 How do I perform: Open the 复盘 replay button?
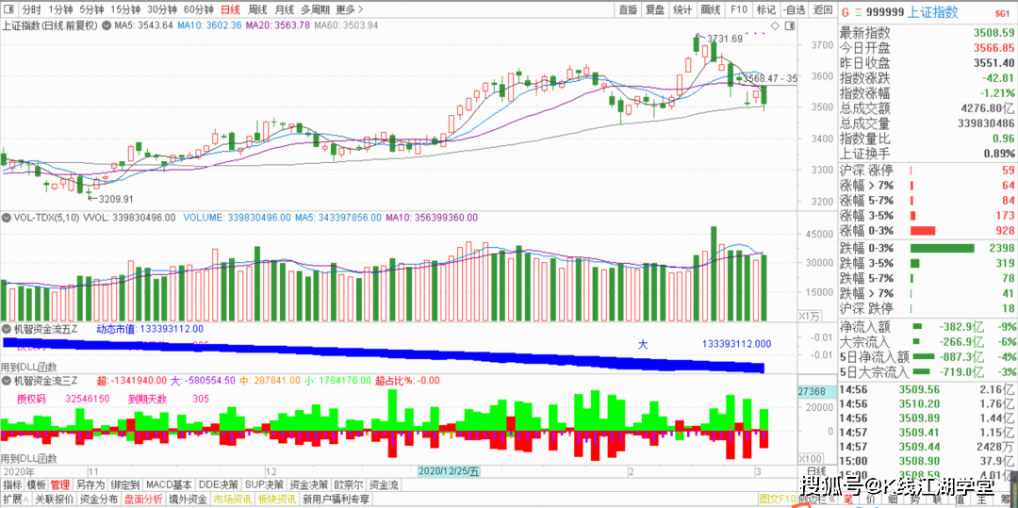point(654,9)
